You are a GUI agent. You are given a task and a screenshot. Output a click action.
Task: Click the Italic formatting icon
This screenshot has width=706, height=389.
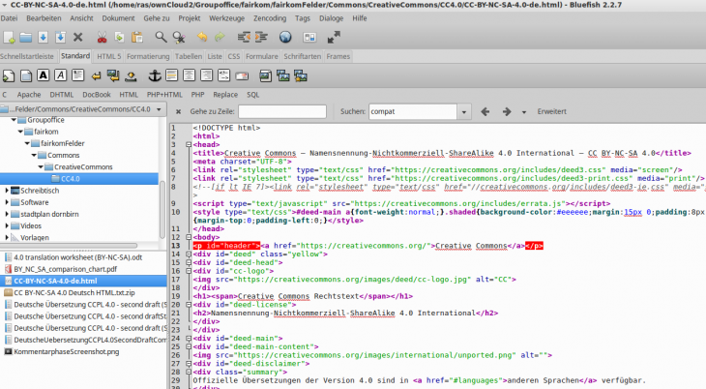pos(60,75)
